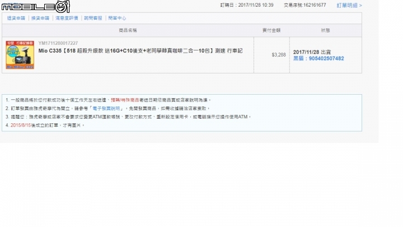The width and height of the screenshot is (403, 227).
Task: Click the red 2015/8/15 date text
Action: pyautogui.click(x=21, y=126)
